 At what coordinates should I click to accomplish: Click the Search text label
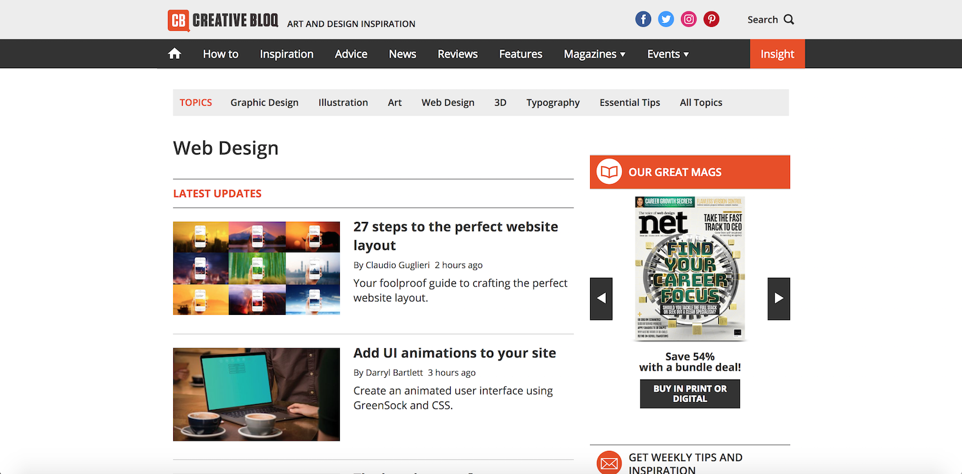[x=763, y=19]
